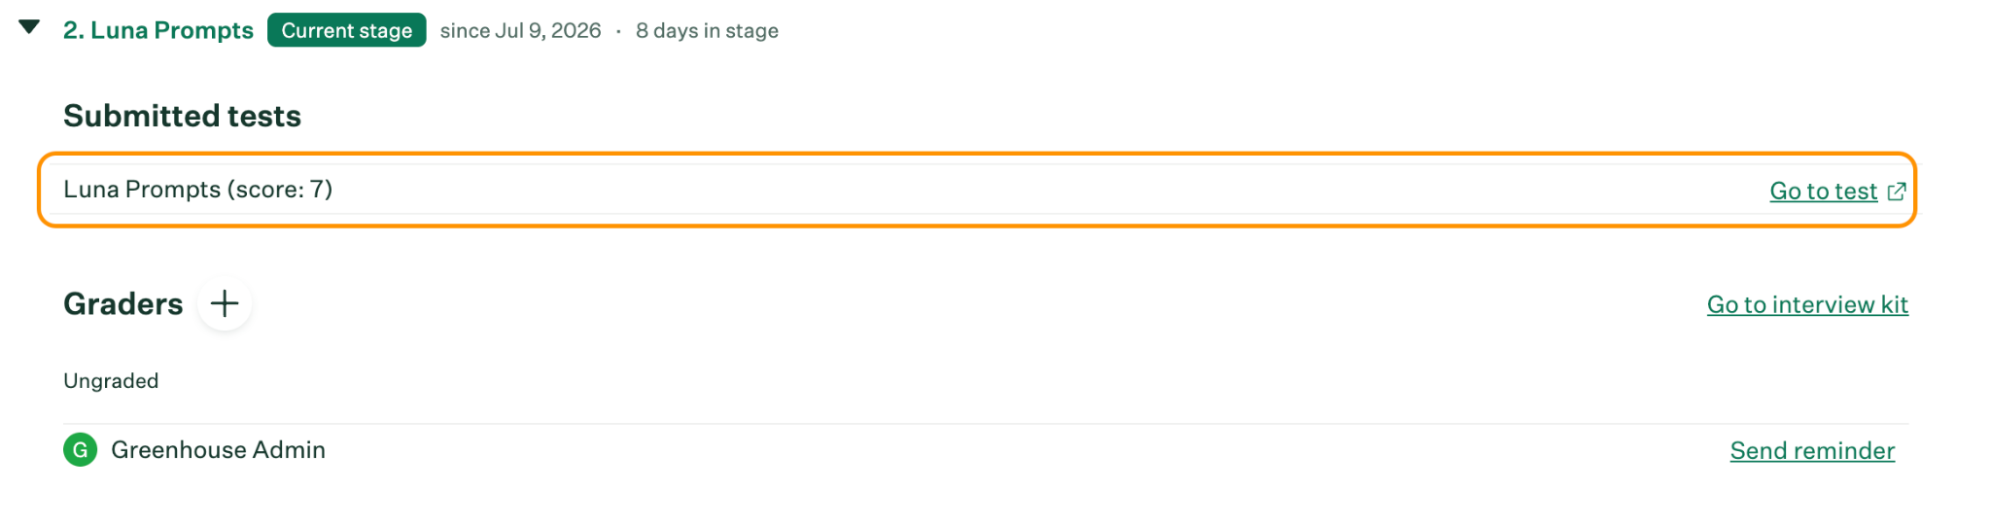The height and width of the screenshot is (525, 1991).
Task: Click the external link icon after Go to test
Action: (x=1896, y=192)
